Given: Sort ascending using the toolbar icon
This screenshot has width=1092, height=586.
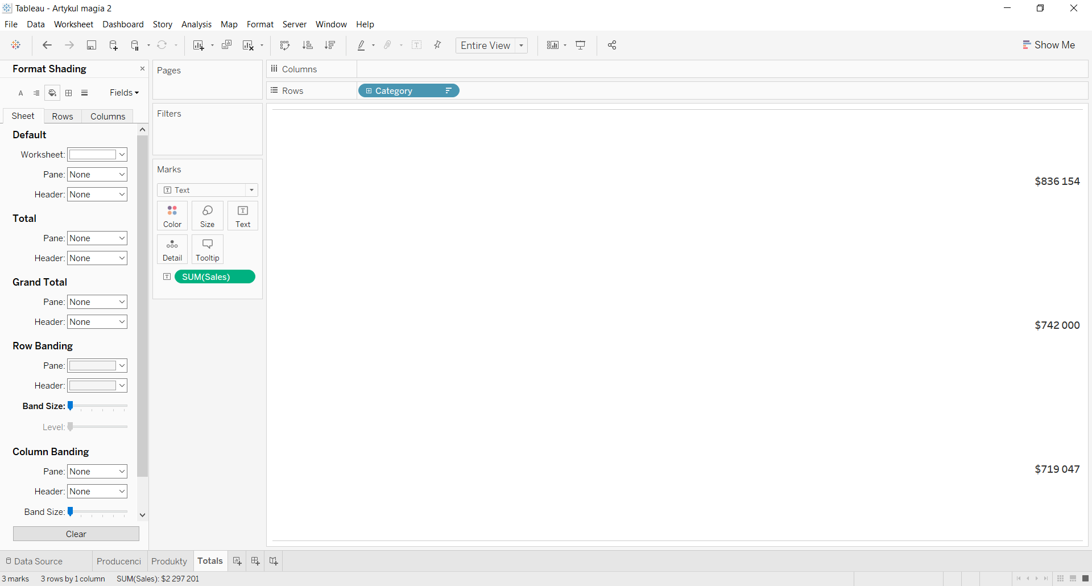Looking at the screenshot, I should coord(307,46).
